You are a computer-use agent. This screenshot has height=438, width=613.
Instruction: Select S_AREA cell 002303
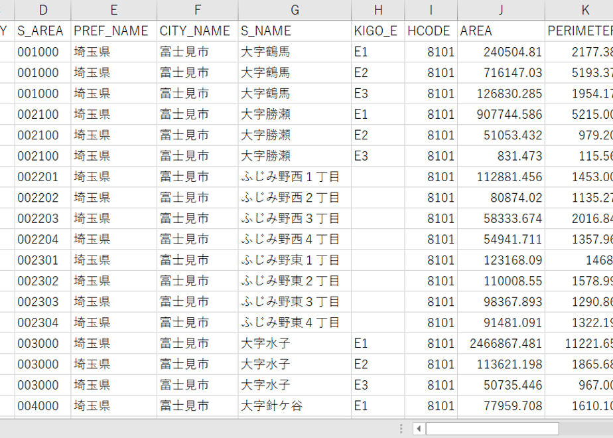pyautogui.click(x=43, y=302)
